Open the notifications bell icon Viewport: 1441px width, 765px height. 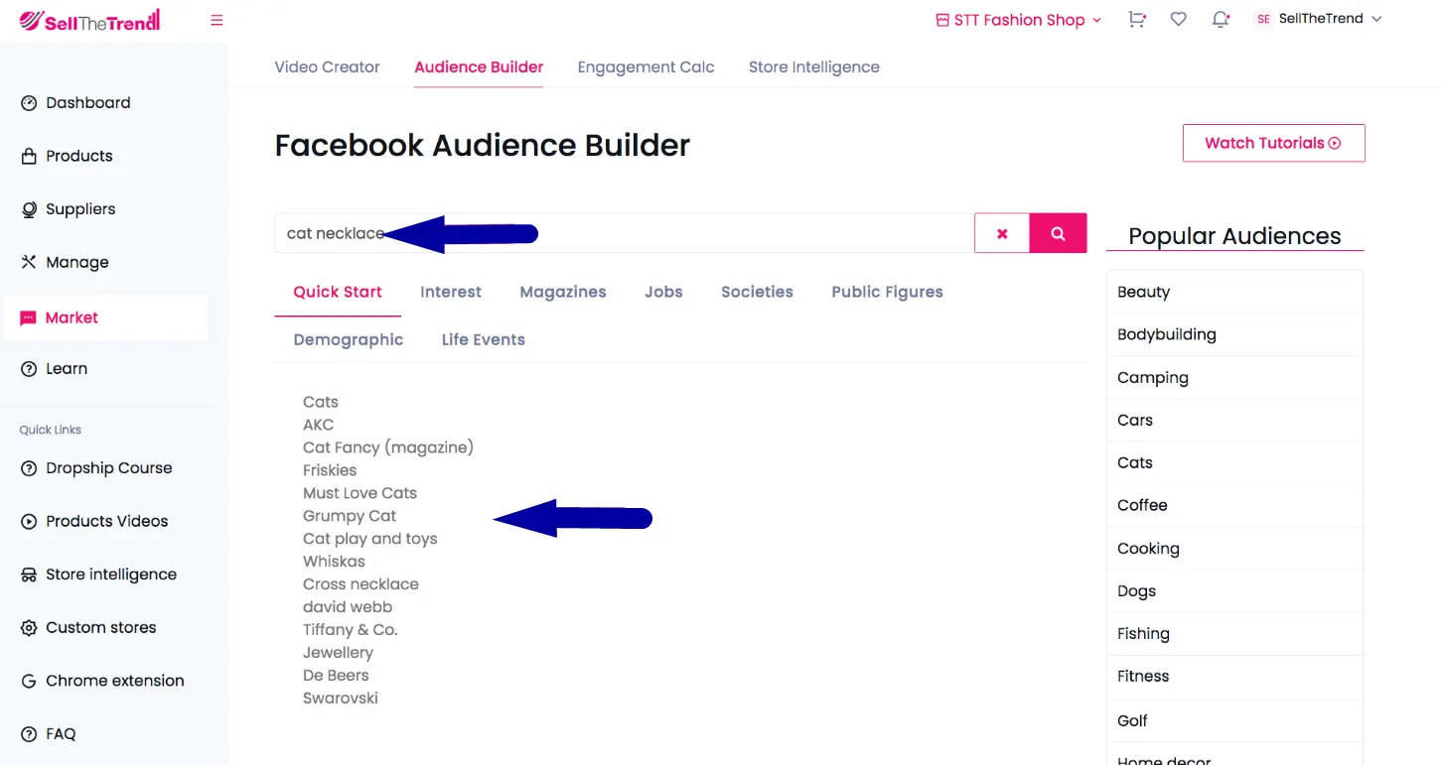pyautogui.click(x=1221, y=20)
